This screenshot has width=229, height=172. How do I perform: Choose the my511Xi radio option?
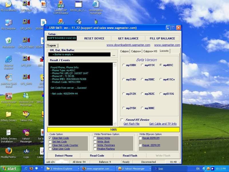(161, 94)
